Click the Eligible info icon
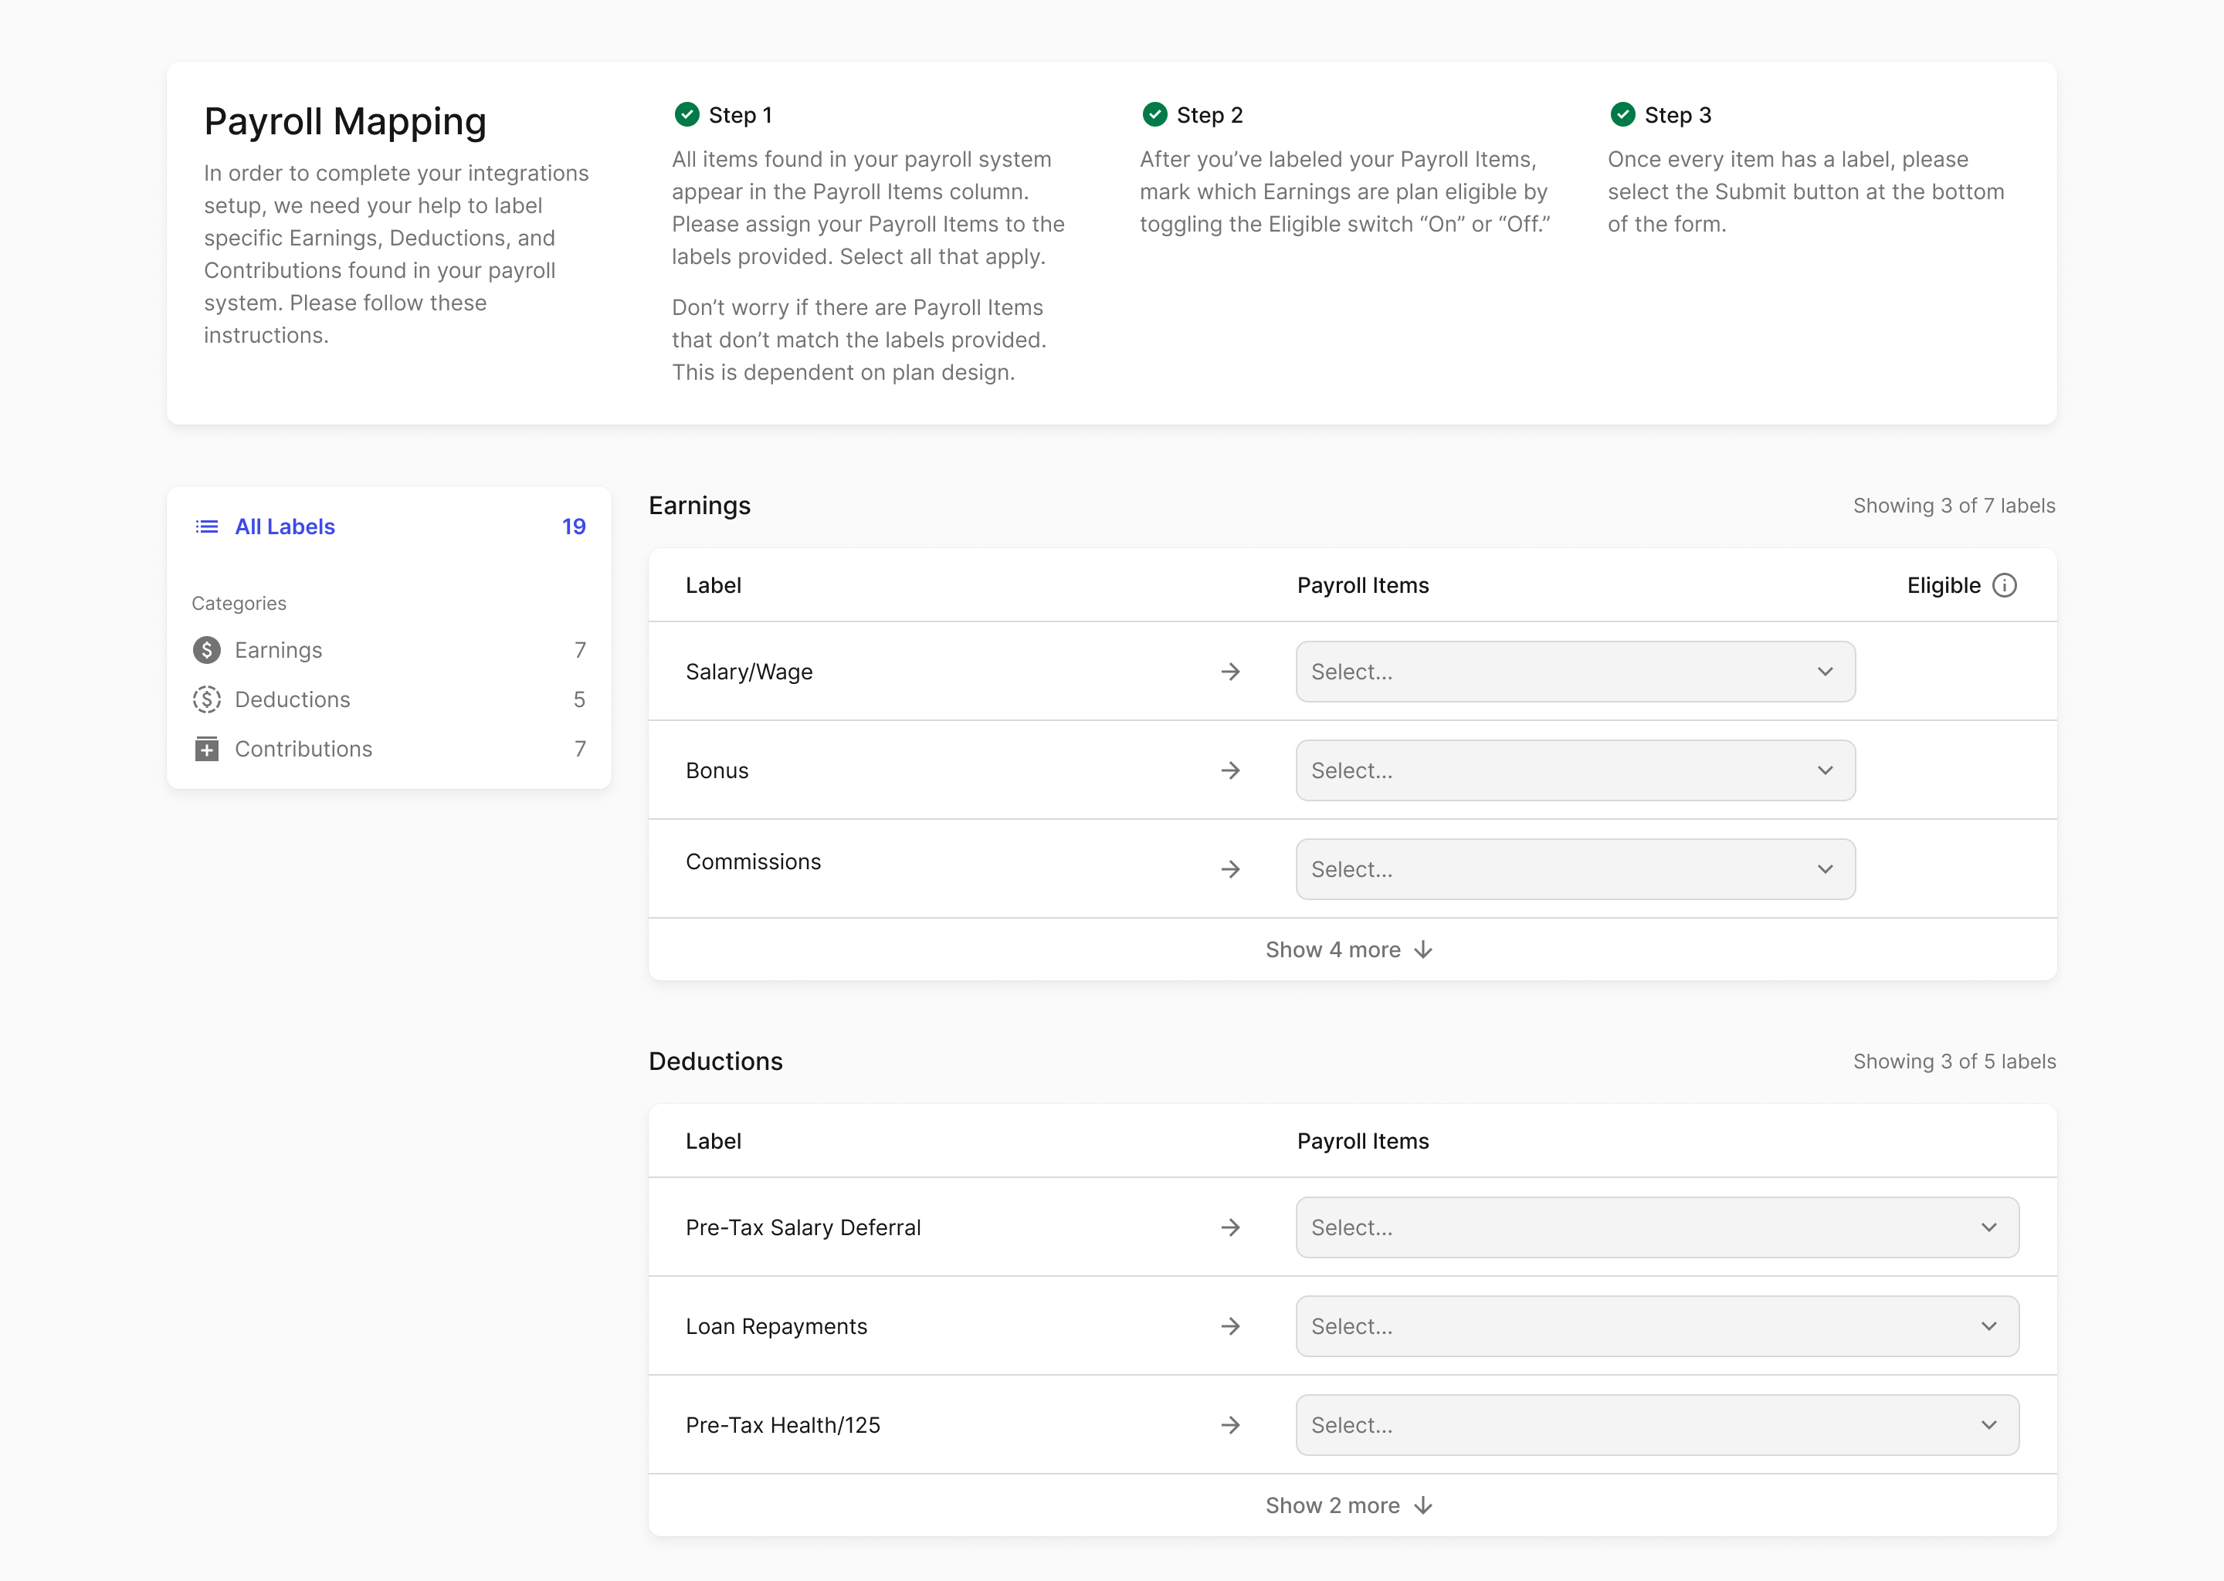Image resolution: width=2224 pixels, height=1581 pixels. (2005, 585)
